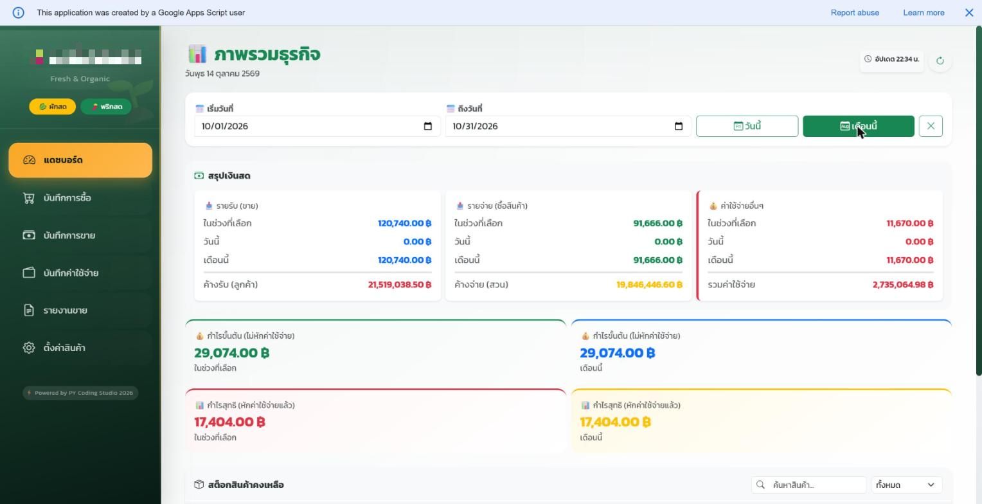Click the วันนี้ date filter button
Image resolution: width=982 pixels, height=504 pixels.
[747, 126]
